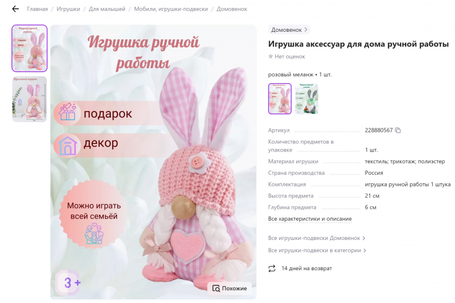The image size is (455, 303).
Task: Click the return policy arrows icon
Action: 272,269
